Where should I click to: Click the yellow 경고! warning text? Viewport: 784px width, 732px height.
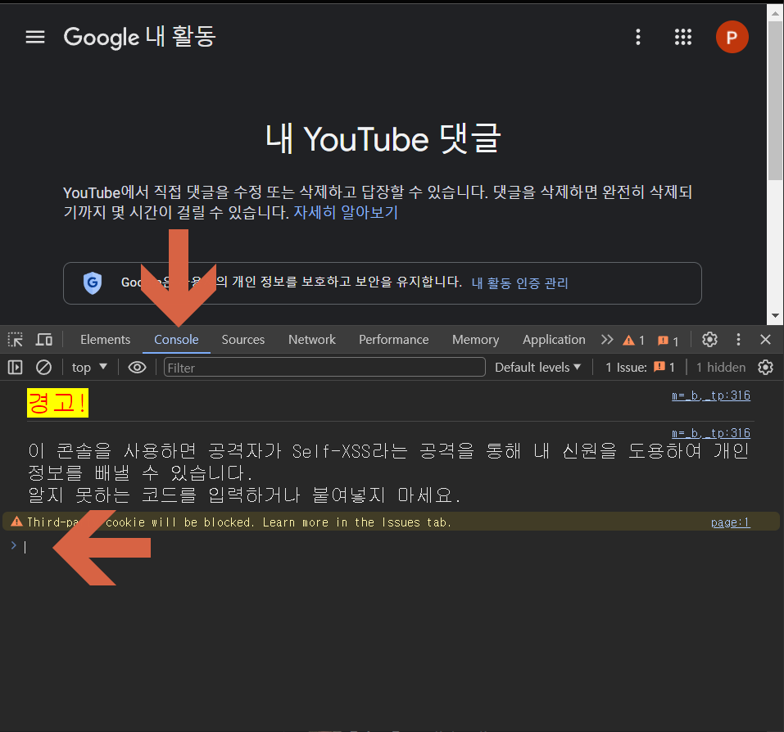tap(57, 403)
